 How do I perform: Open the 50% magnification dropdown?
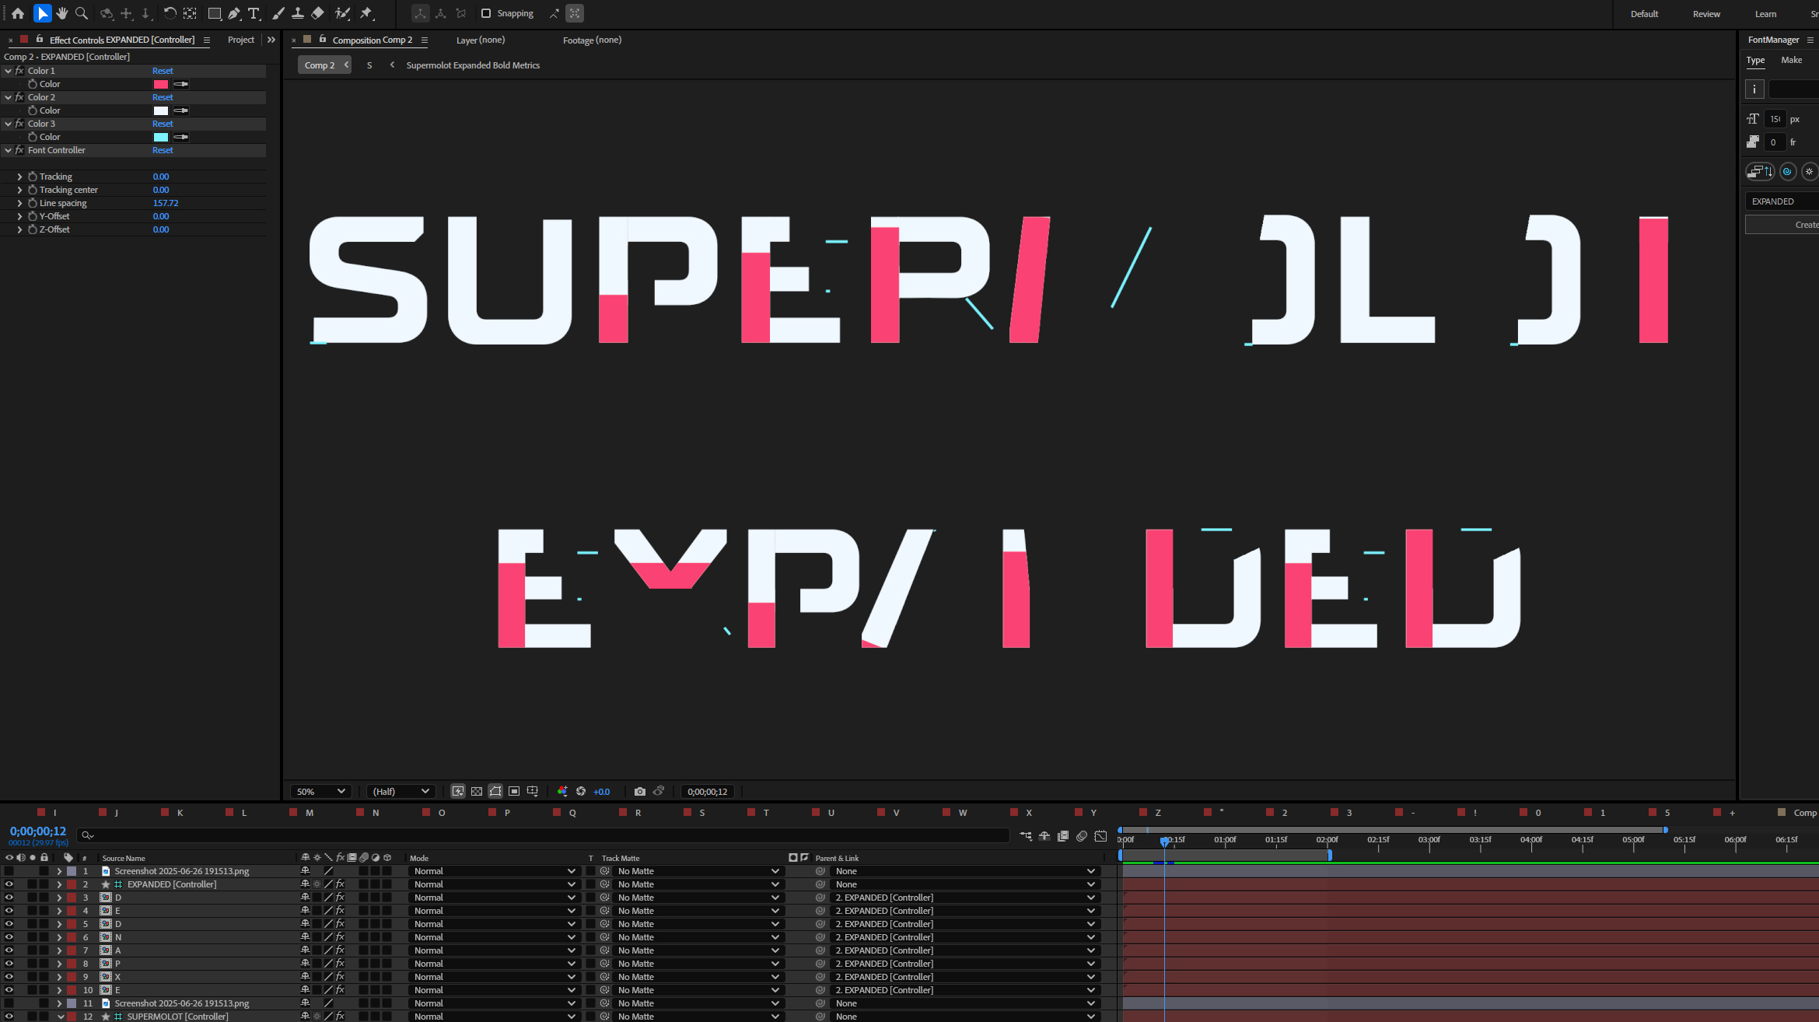coord(320,791)
